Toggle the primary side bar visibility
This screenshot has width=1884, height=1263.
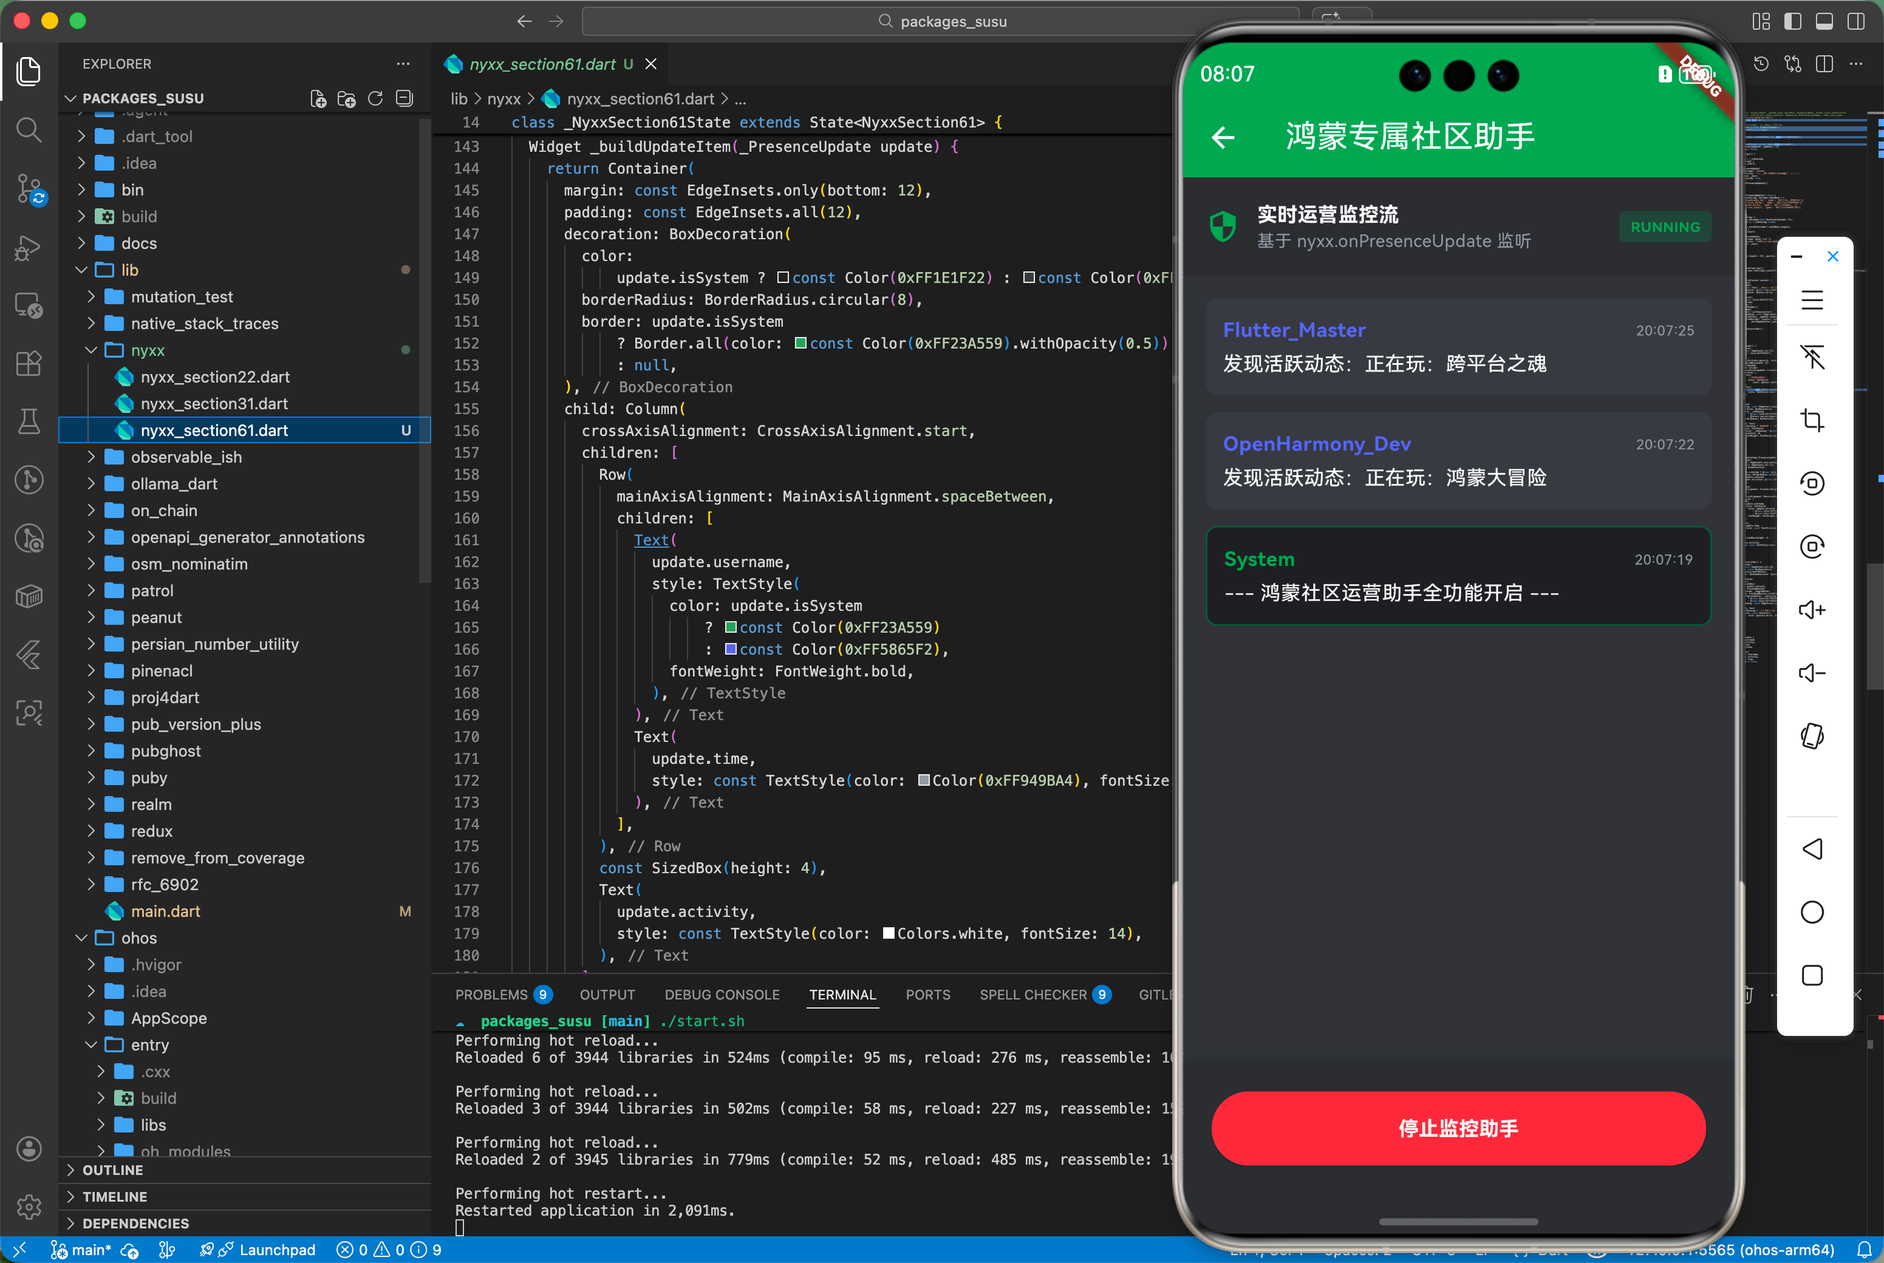point(1793,21)
